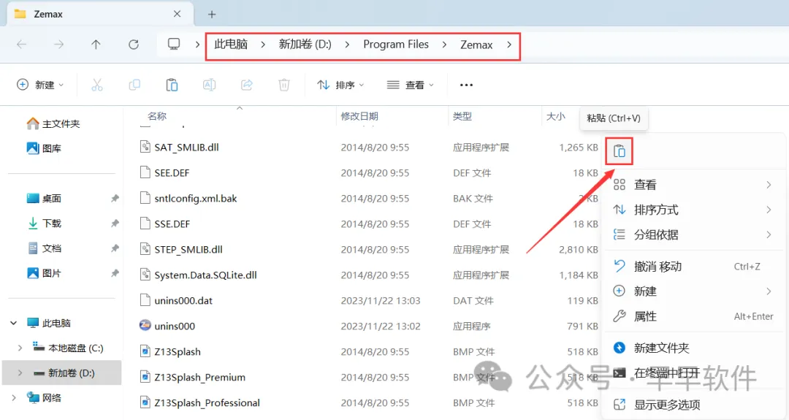The width and height of the screenshot is (789, 420).
Task: Select the Z13Splash BMP file icon
Action: pos(145,351)
